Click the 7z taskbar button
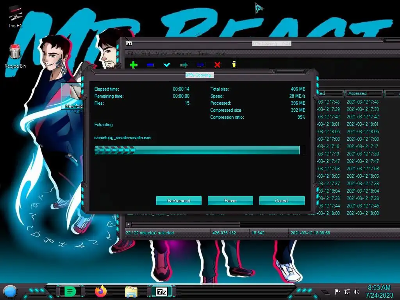This screenshot has height=300, width=400. (x=162, y=291)
